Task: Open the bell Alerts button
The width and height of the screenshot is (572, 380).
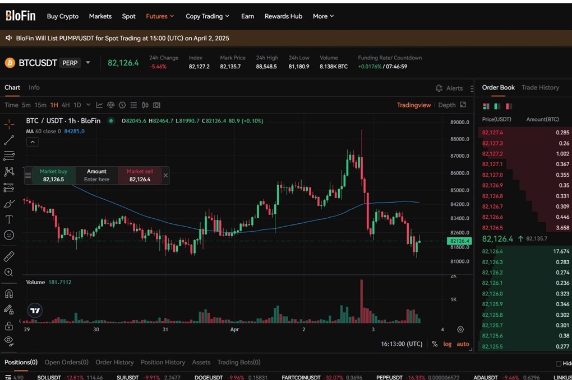Action: tap(449, 88)
